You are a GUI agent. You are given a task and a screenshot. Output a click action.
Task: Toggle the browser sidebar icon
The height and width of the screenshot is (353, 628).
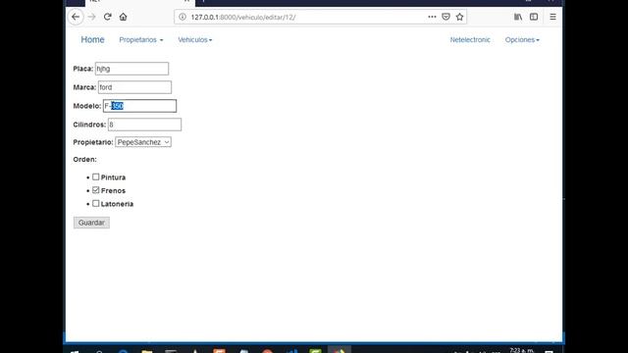[x=534, y=17]
